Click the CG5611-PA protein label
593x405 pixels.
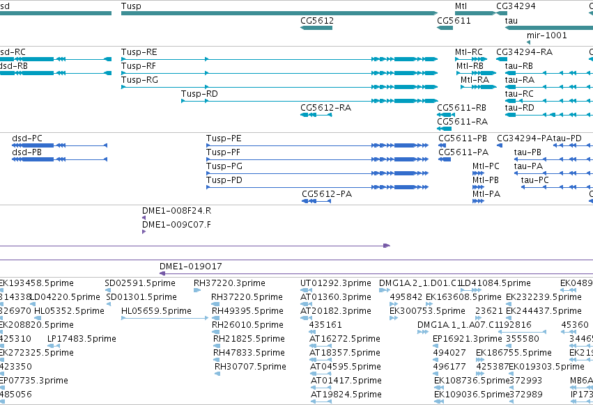[463, 152]
